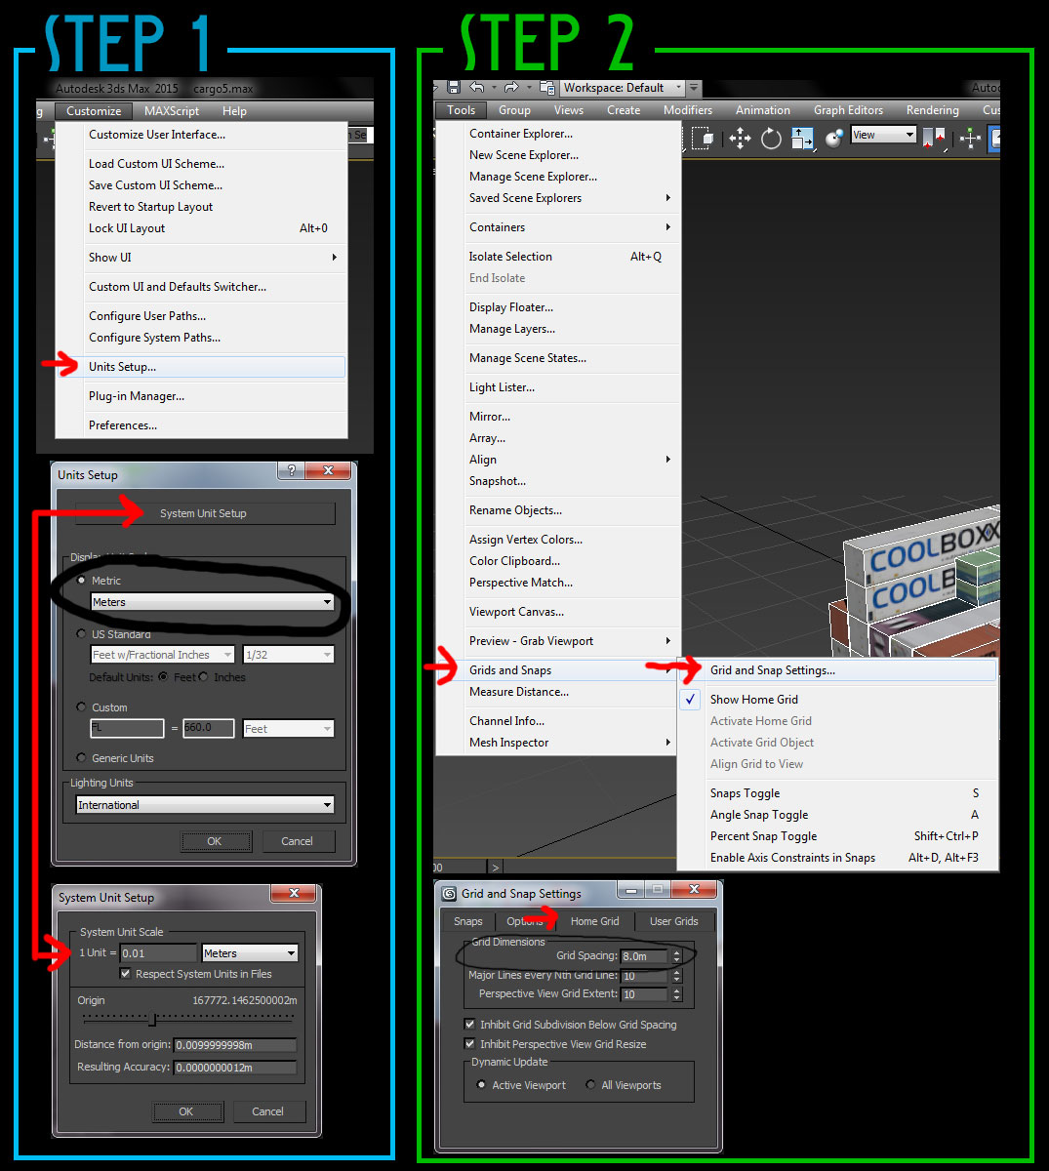This screenshot has height=1171, width=1049.
Task: Click the Perspective View Grid Extent spinner
Action: coord(677,994)
